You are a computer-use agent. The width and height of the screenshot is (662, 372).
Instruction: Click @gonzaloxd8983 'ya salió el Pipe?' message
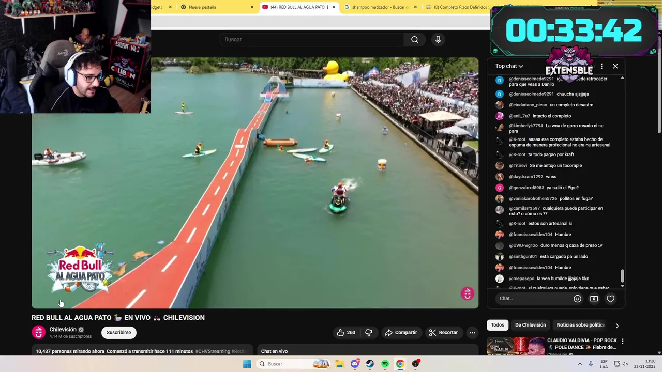(x=544, y=188)
